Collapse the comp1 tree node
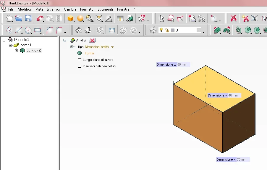Viewport: 267px width, 170px height. [10, 45]
